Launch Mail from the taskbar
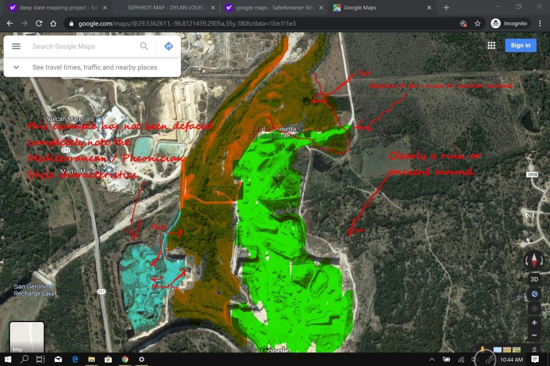 pyautogui.click(x=58, y=359)
